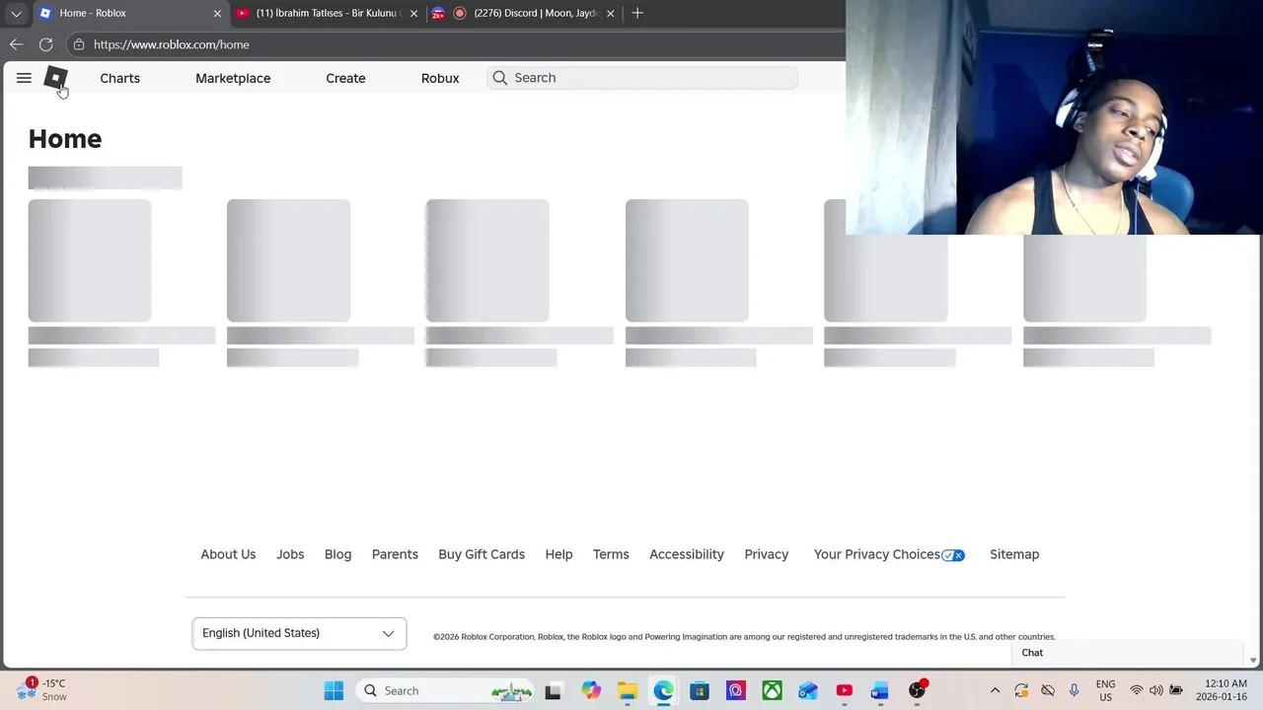Reload the Roblox page
Screen dimensions: 1263x710
click(x=45, y=44)
